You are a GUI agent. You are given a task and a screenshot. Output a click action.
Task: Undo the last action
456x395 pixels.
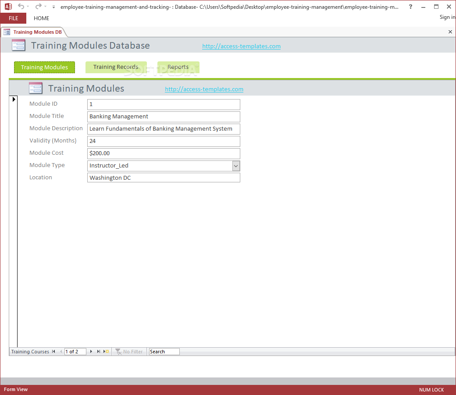click(21, 6)
